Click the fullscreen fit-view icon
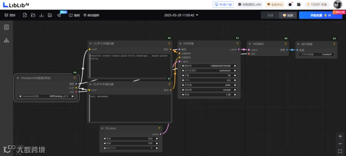 (340, 151)
